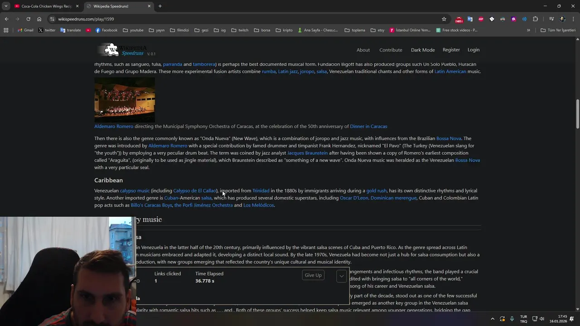
Task: Follow the Oscar D'León link
Action: tap(354, 198)
